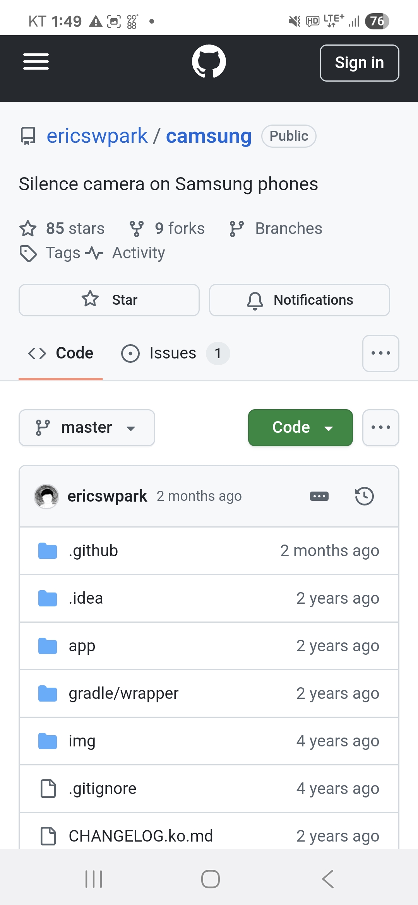Tap app folder icon
418x905 pixels.
click(x=48, y=646)
